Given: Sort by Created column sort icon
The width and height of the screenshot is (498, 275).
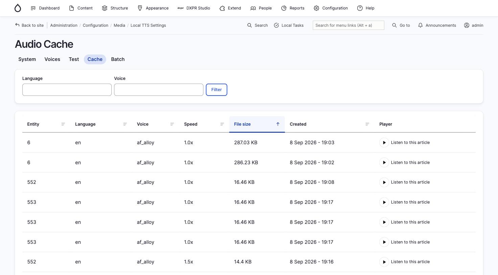Looking at the screenshot, I should click(367, 124).
